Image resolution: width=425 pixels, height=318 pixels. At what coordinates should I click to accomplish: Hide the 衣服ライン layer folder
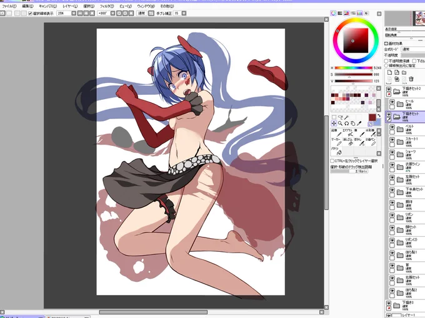392,165
